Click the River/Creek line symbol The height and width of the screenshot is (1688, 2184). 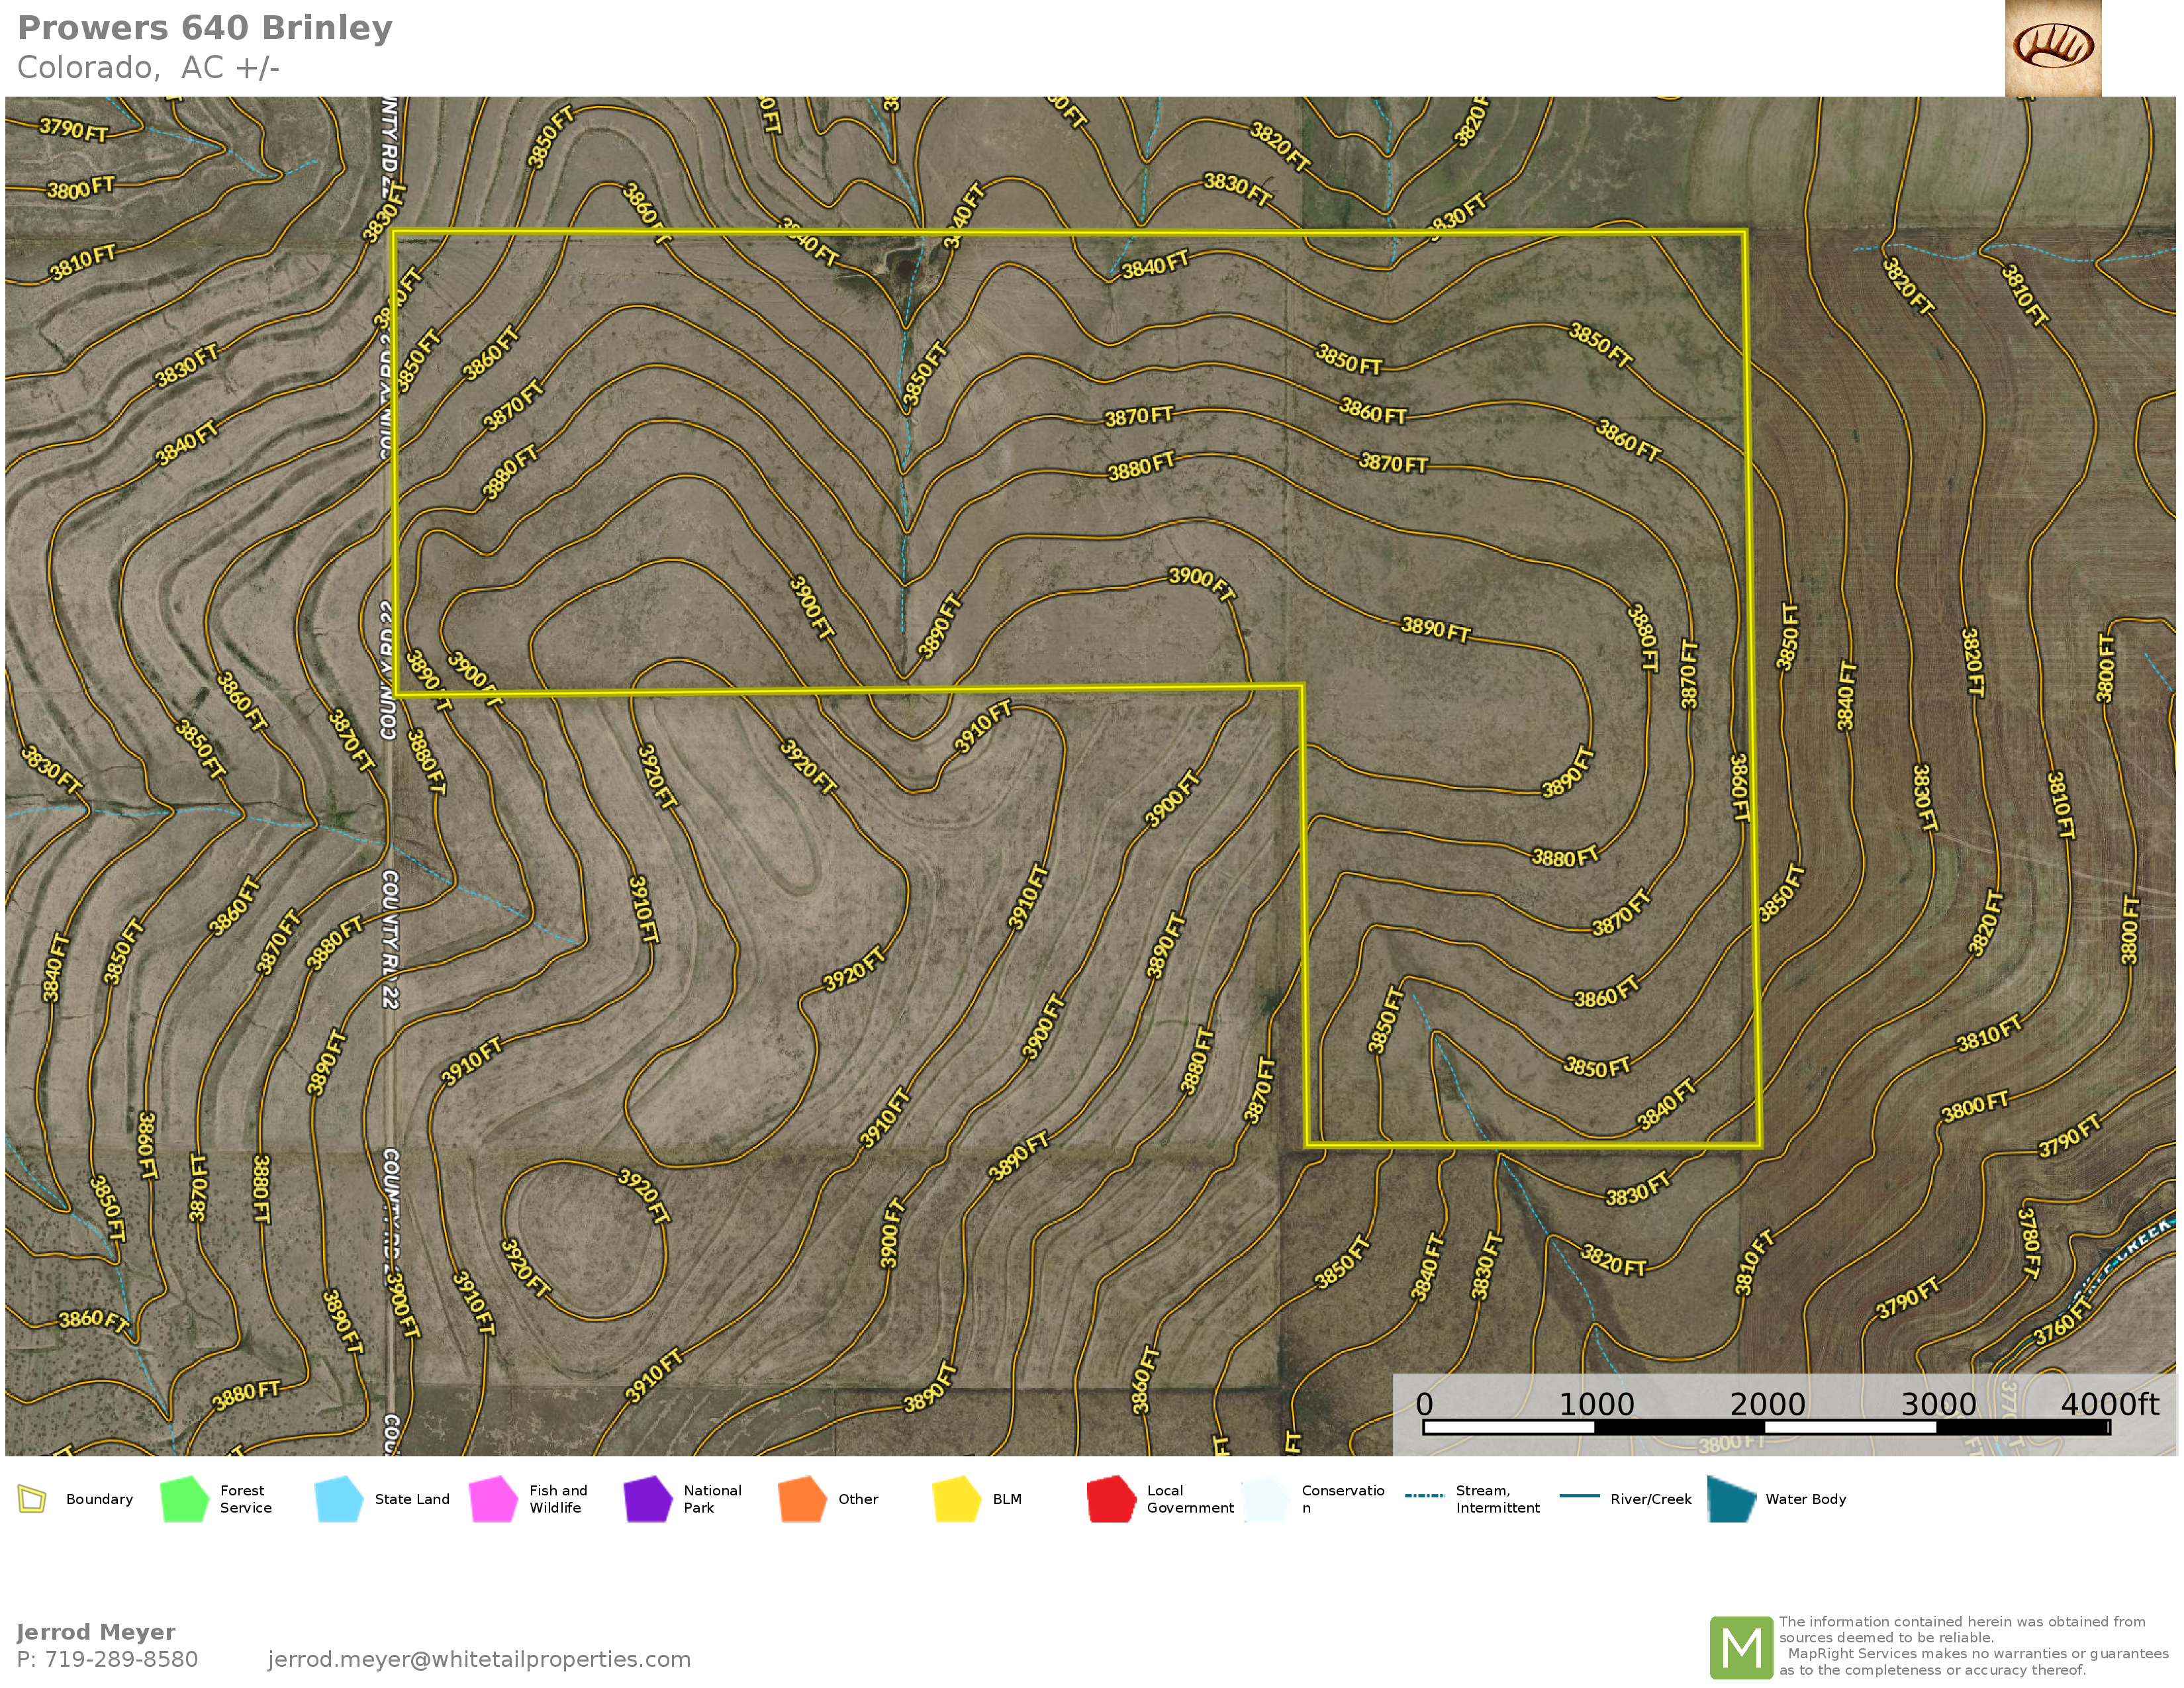click(x=1579, y=1496)
